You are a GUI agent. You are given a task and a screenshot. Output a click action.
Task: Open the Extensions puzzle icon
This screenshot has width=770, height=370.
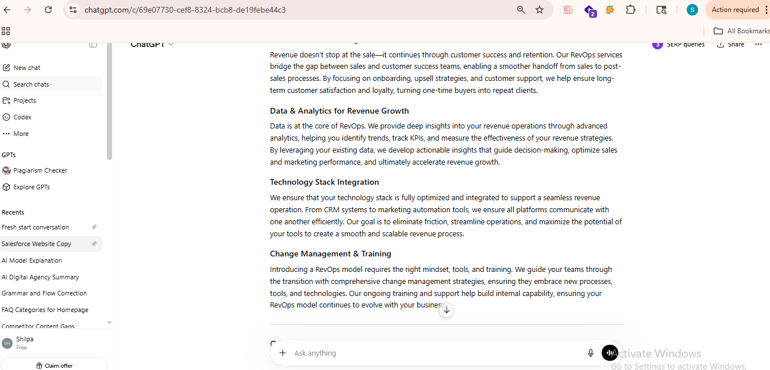[x=630, y=10]
